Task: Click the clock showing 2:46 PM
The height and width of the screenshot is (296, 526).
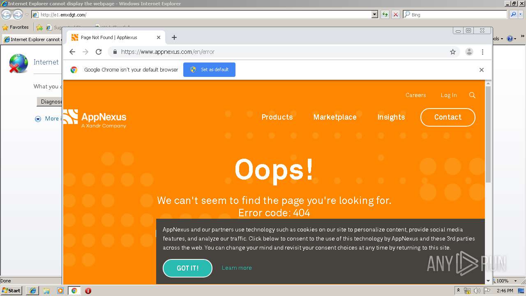Action: coord(505,291)
